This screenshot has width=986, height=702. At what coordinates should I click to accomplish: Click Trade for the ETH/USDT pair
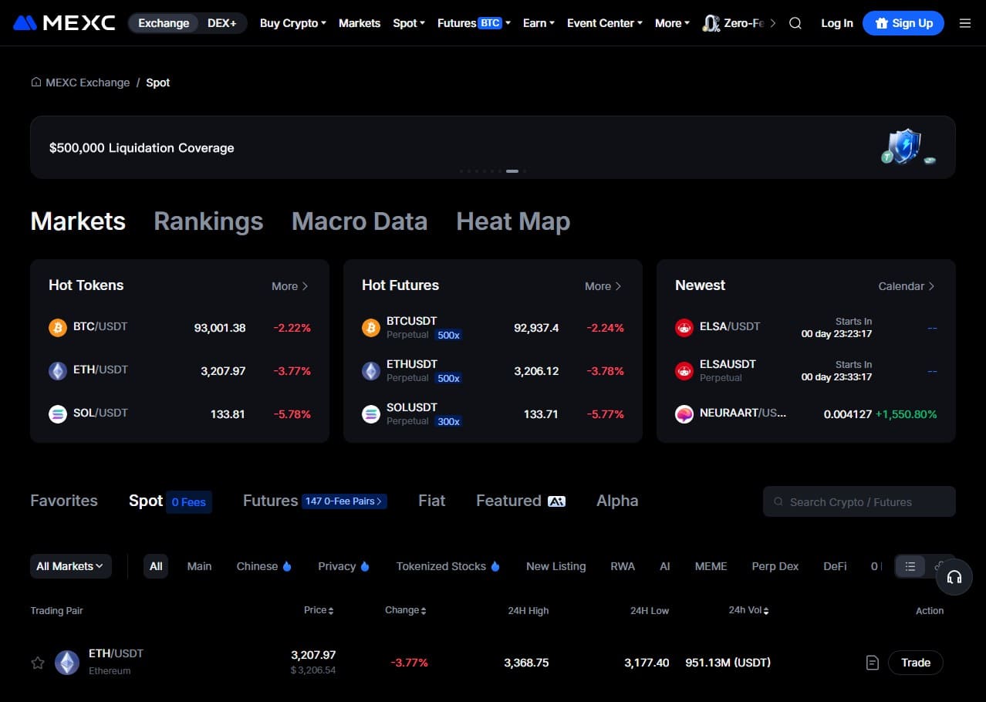point(915,662)
